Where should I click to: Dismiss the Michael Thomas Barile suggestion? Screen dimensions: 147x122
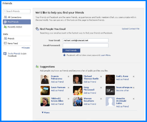(101, 76)
